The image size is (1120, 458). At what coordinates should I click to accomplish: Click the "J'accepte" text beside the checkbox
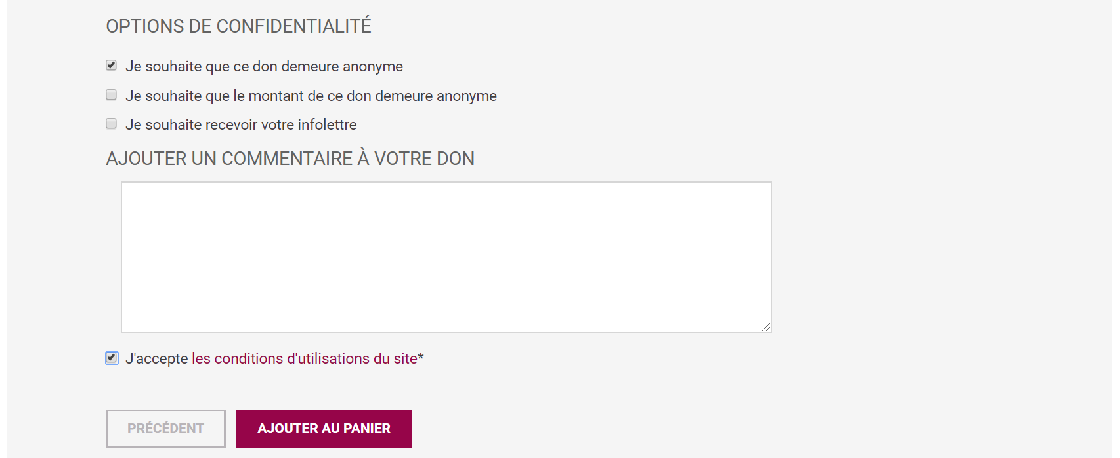pyautogui.click(x=157, y=359)
